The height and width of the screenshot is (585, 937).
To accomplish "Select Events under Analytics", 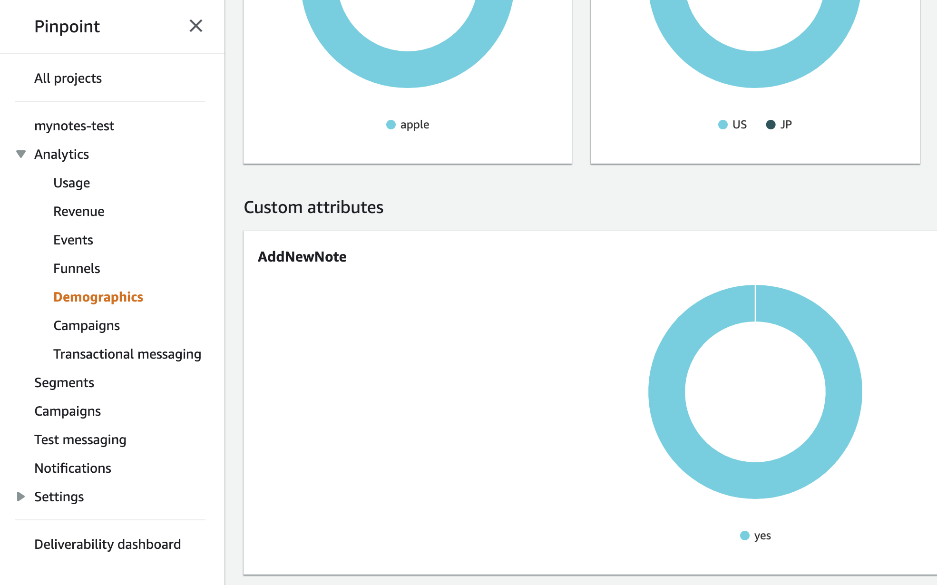I will click(73, 240).
